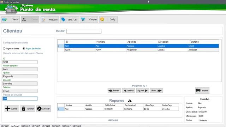This screenshot has height=127, width=226.
Task: Switch to tabPage1
Action: click(5, 126)
